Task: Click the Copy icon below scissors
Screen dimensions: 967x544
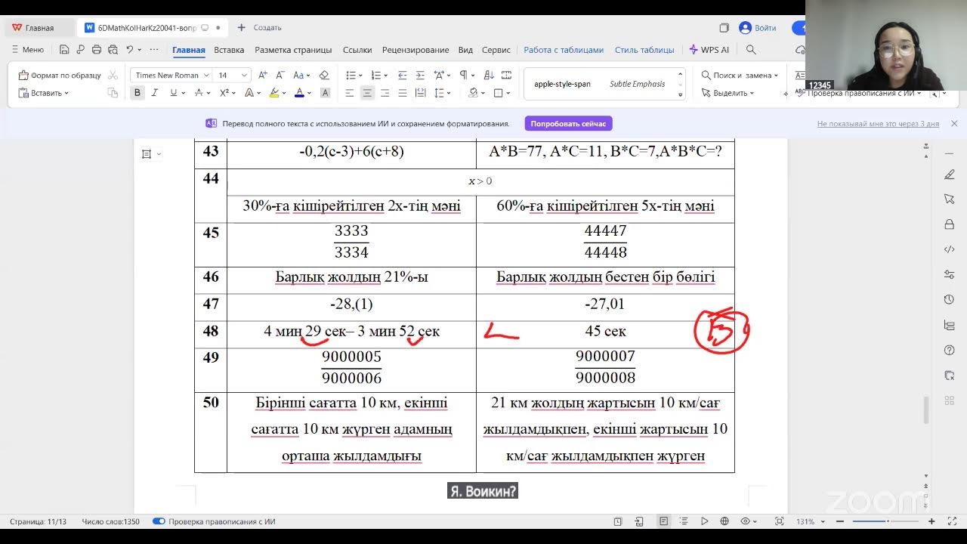Action: [x=113, y=93]
